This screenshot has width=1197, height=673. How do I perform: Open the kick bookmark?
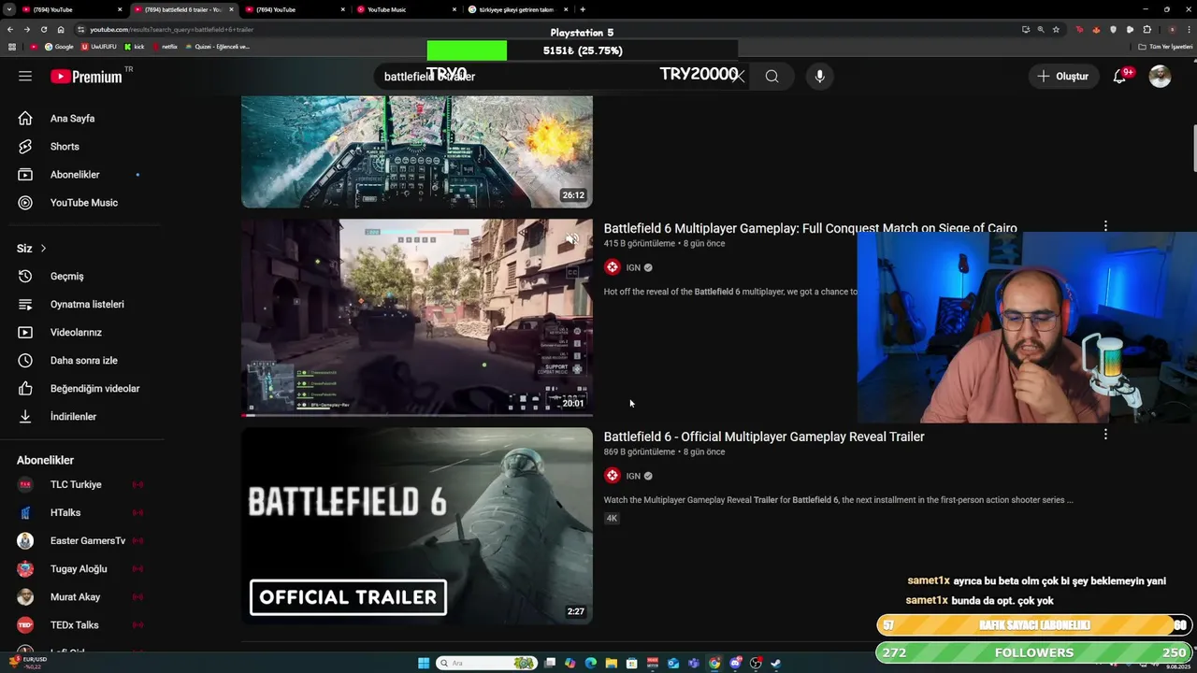[135, 47]
